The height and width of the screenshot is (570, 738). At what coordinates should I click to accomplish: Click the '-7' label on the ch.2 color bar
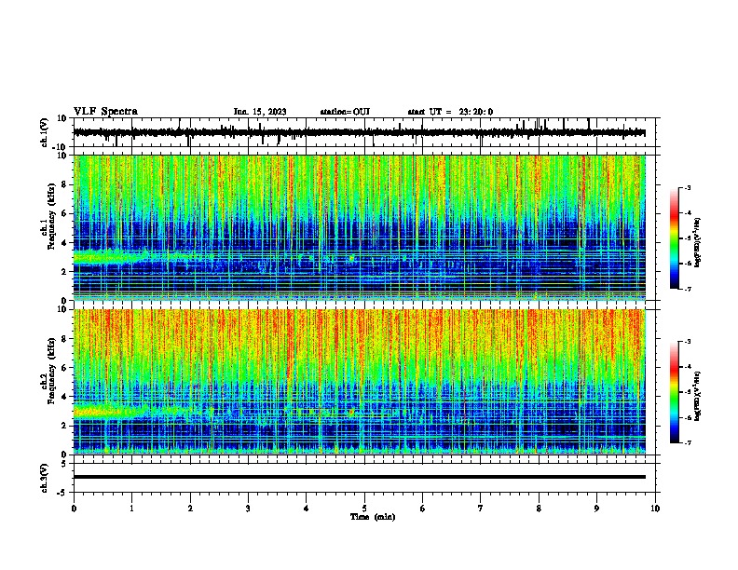coord(688,442)
